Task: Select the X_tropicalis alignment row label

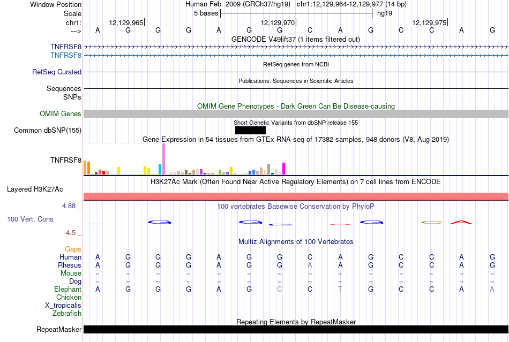Action: pyautogui.click(x=63, y=306)
